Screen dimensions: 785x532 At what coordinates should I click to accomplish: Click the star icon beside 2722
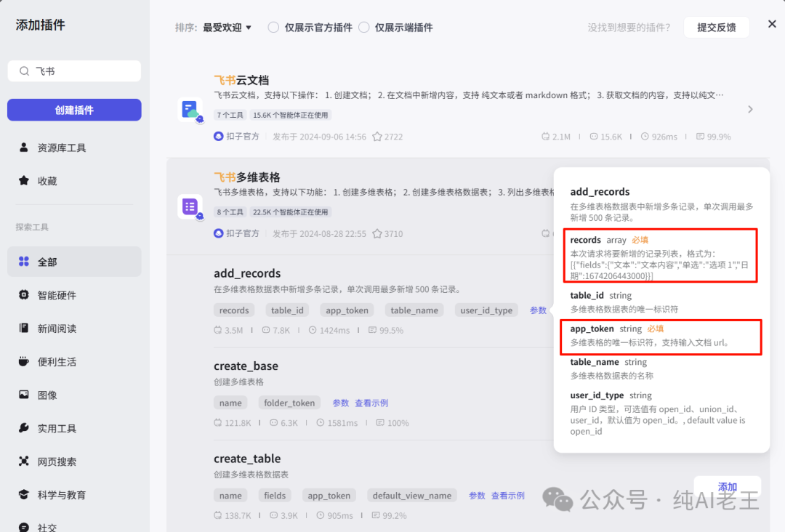(377, 137)
